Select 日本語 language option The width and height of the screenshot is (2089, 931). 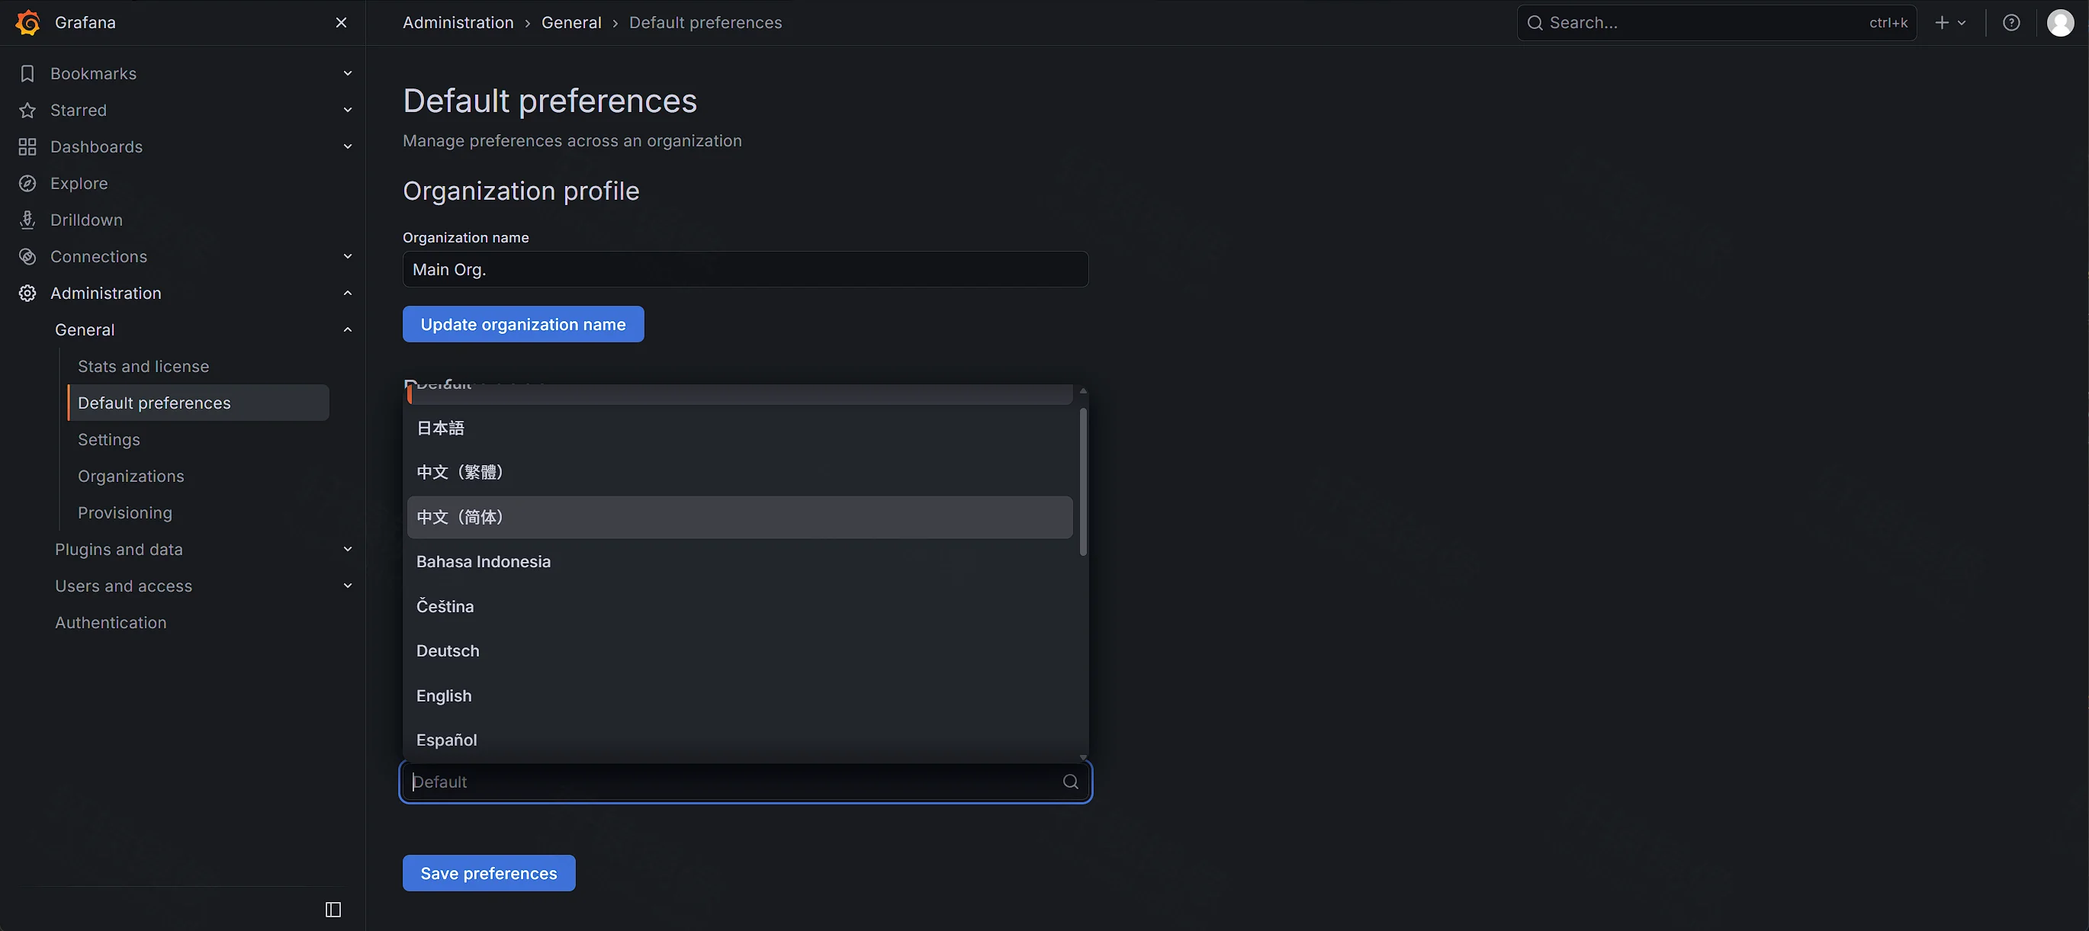click(740, 429)
